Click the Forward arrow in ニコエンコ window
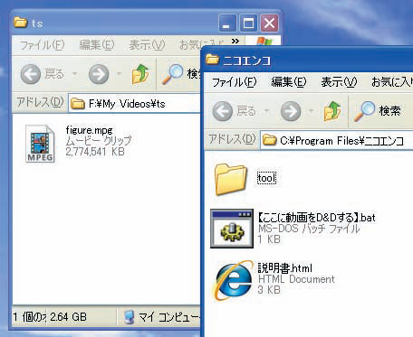 coord(291,111)
